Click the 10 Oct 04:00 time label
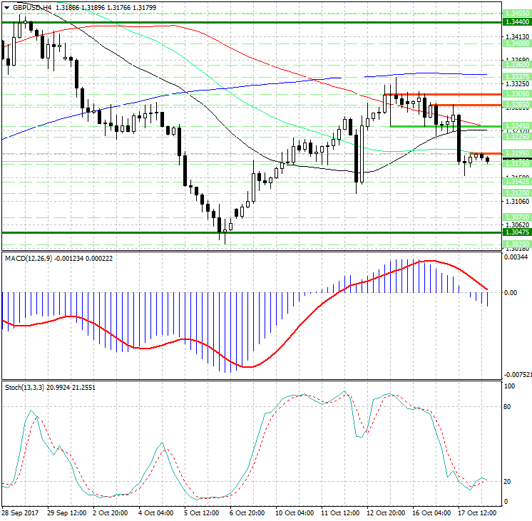The image size is (532, 521). pos(294,513)
